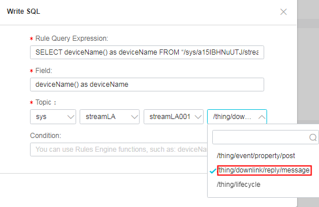Select /thing/downlink/reply/message option

pos(264,170)
